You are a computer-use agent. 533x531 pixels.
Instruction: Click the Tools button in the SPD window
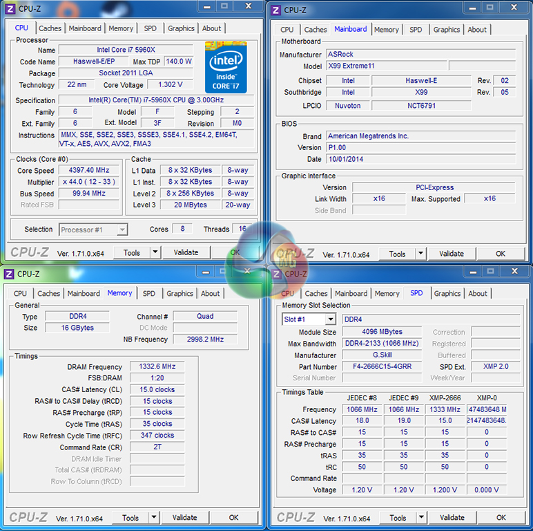click(397, 518)
